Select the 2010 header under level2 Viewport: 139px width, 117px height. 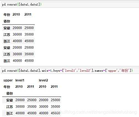42,87
